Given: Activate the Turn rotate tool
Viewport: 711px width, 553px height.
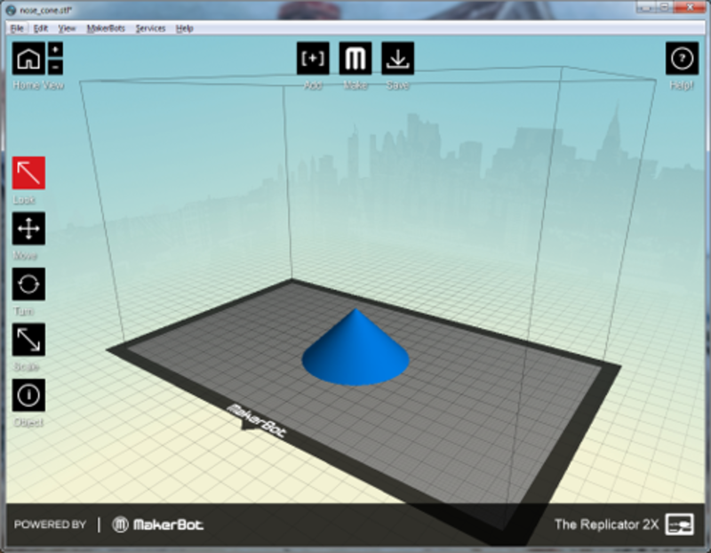Looking at the screenshot, I should pos(28,285).
